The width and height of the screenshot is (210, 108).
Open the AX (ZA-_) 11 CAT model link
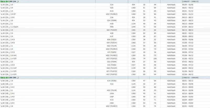9,68
